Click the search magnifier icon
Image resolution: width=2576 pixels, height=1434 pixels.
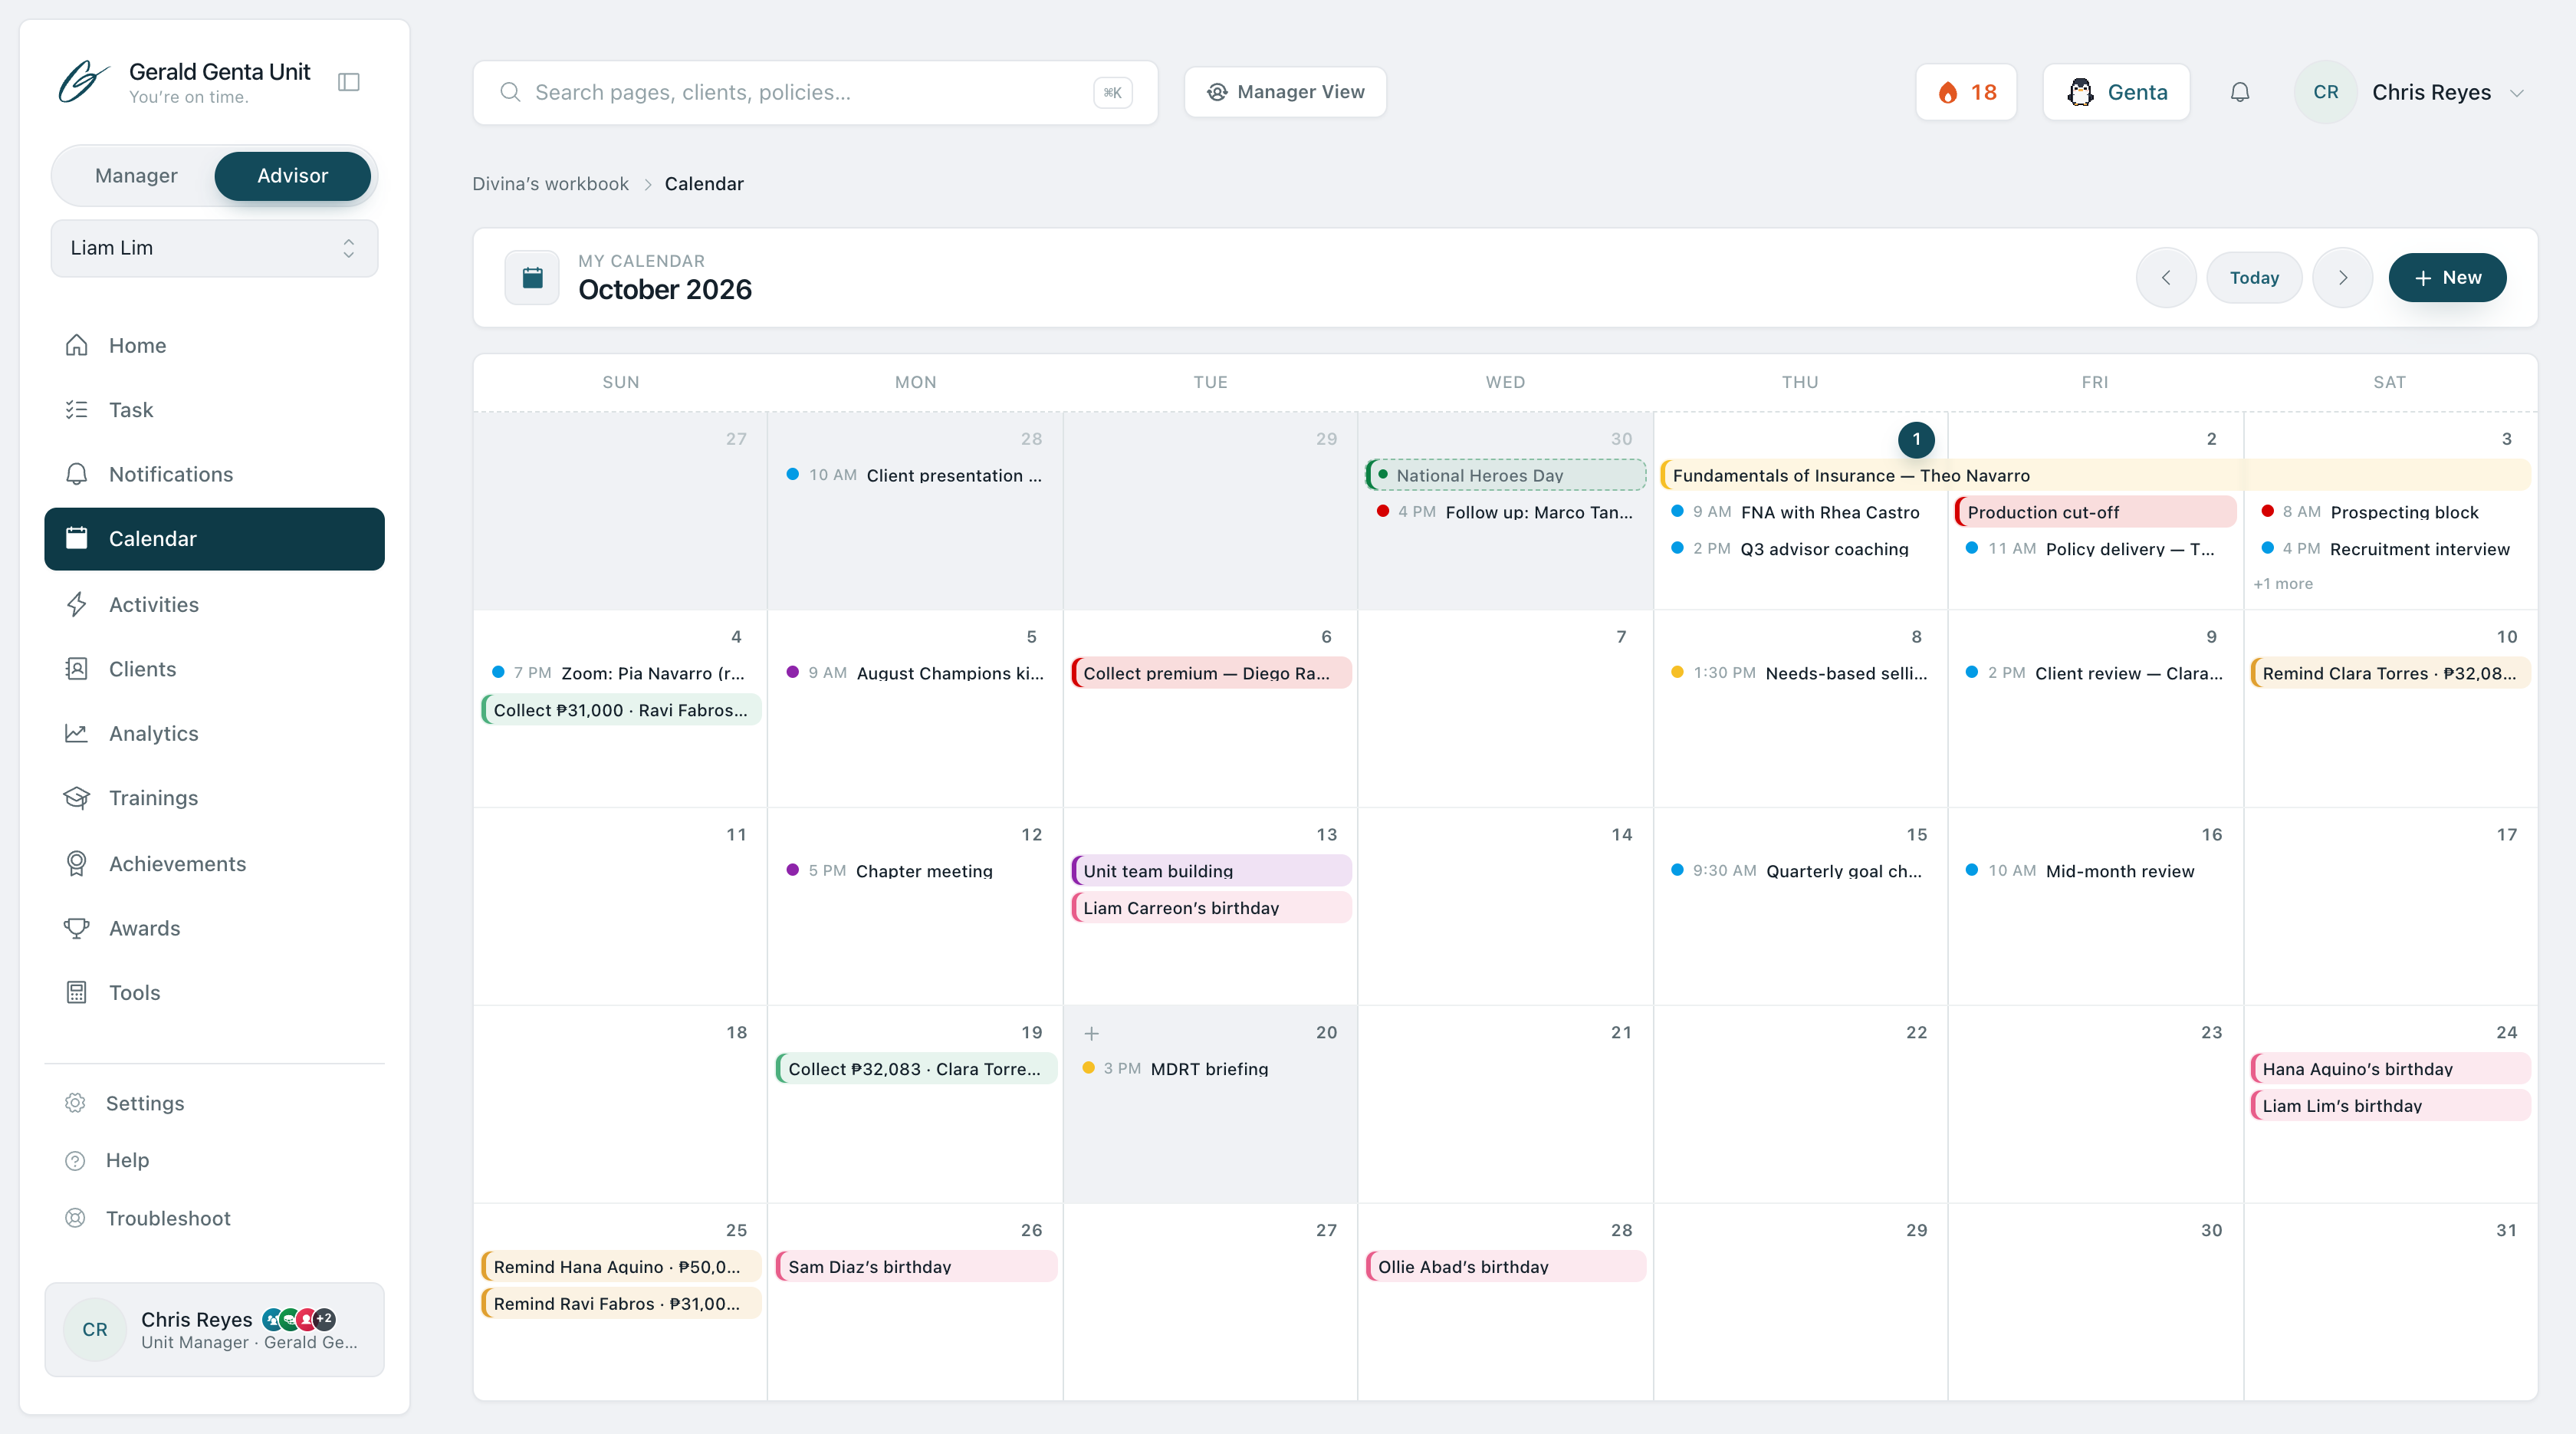[x=510, y=92]
